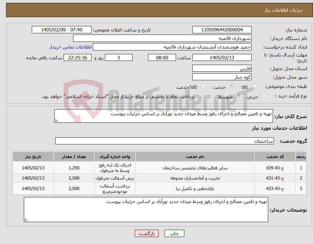The image size is (313, 244).
Task: Click the تاریخ نیاز column header
Action: pyautogui.click(x=33, y=157)
